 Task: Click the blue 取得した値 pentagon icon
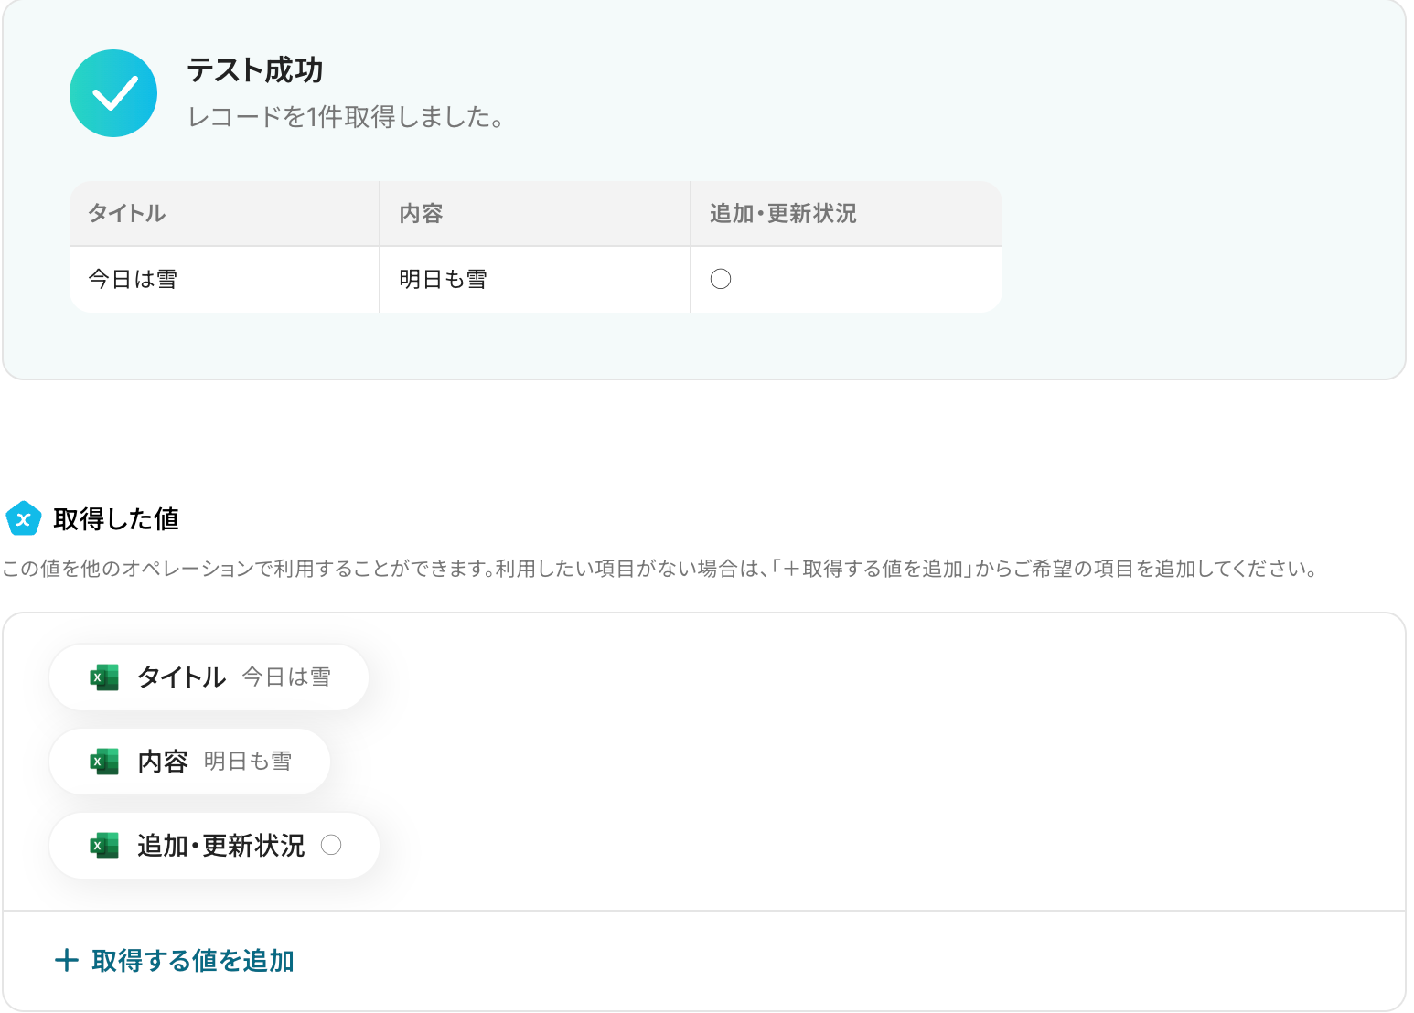[24, 519]
